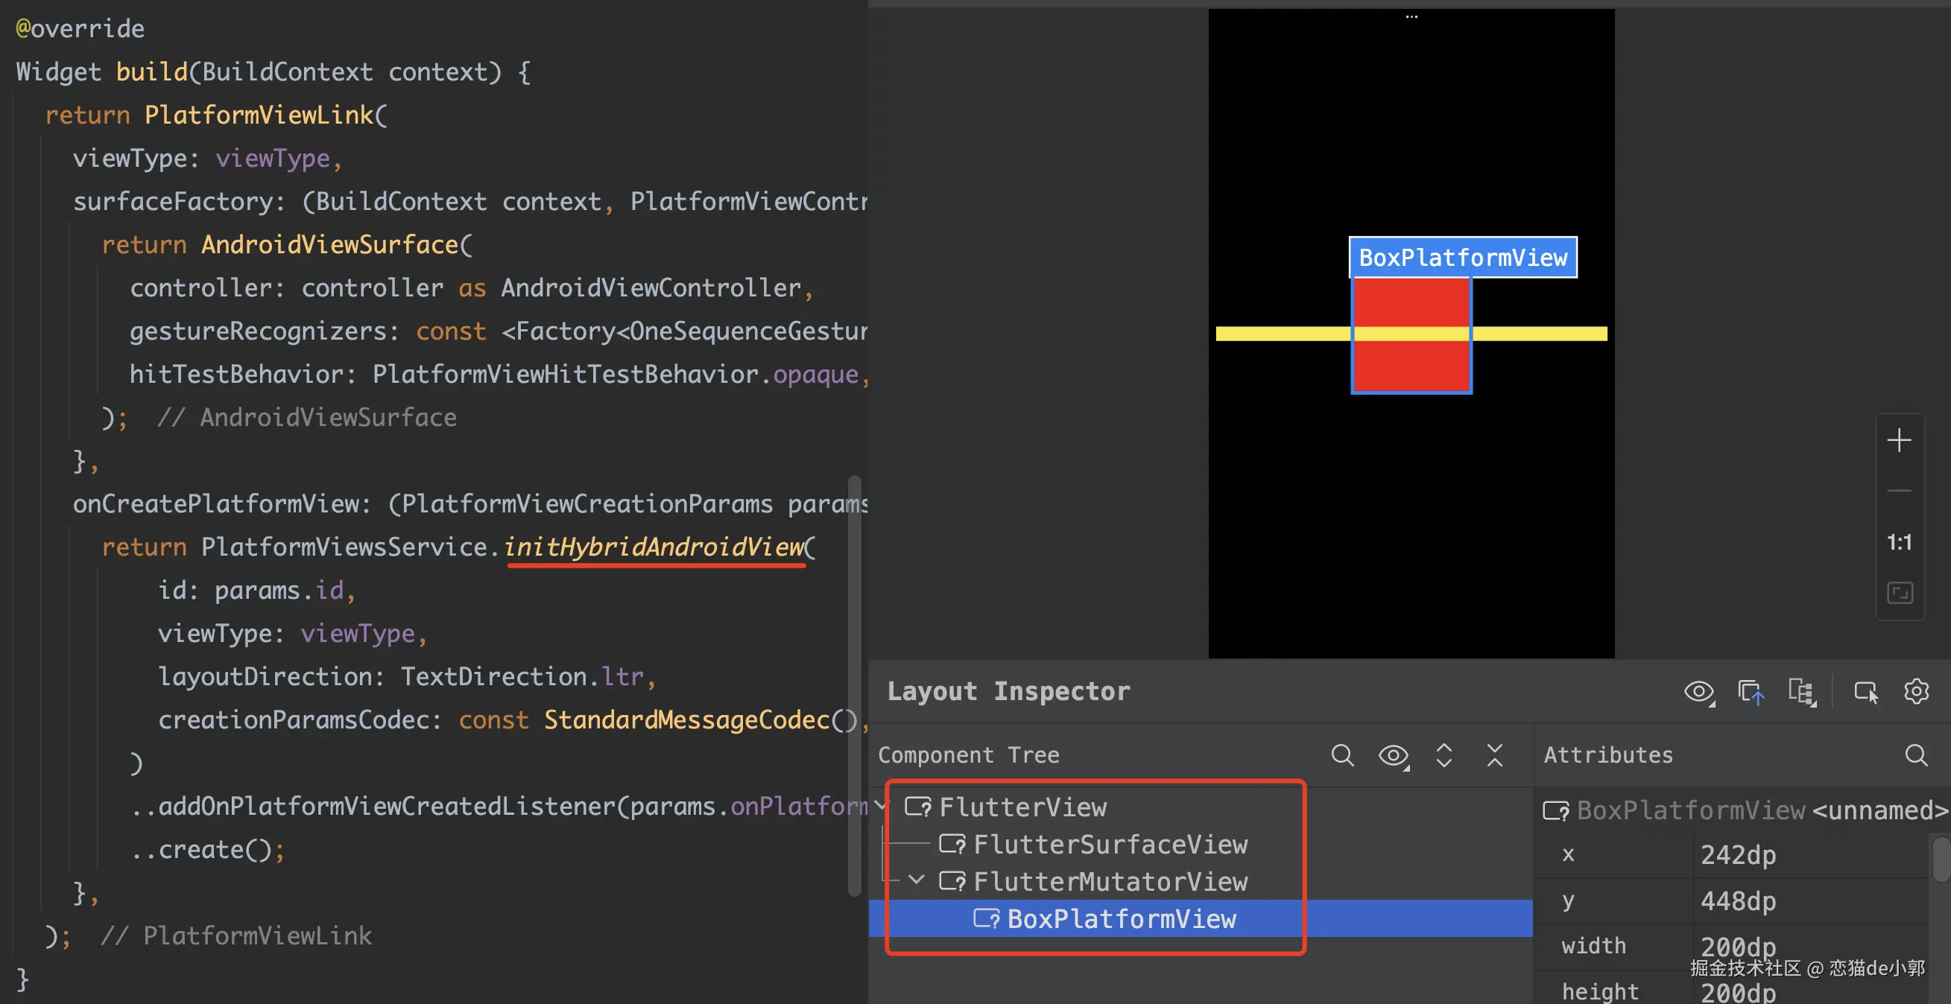Collapse the FlutterView root node
The height and width of the screenshot is (1004, 1951).
tap(882, 807)
